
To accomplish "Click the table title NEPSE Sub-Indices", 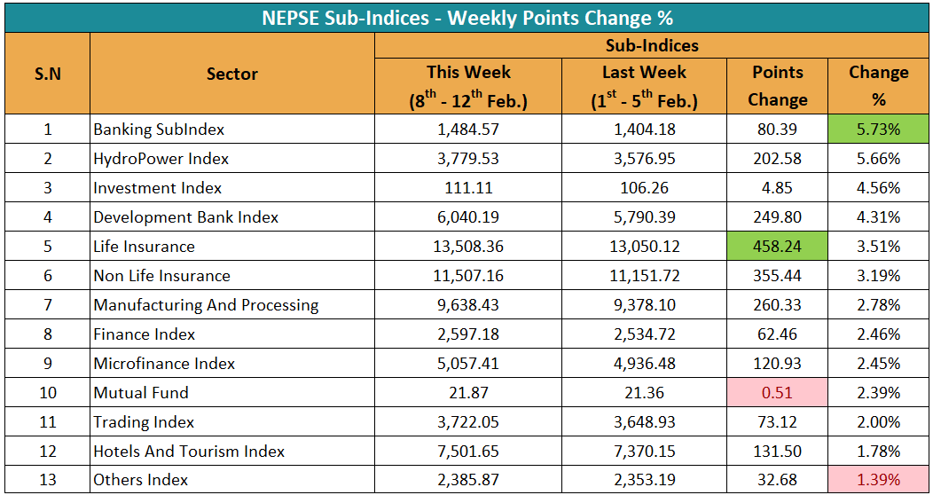I will click(466, 17).
